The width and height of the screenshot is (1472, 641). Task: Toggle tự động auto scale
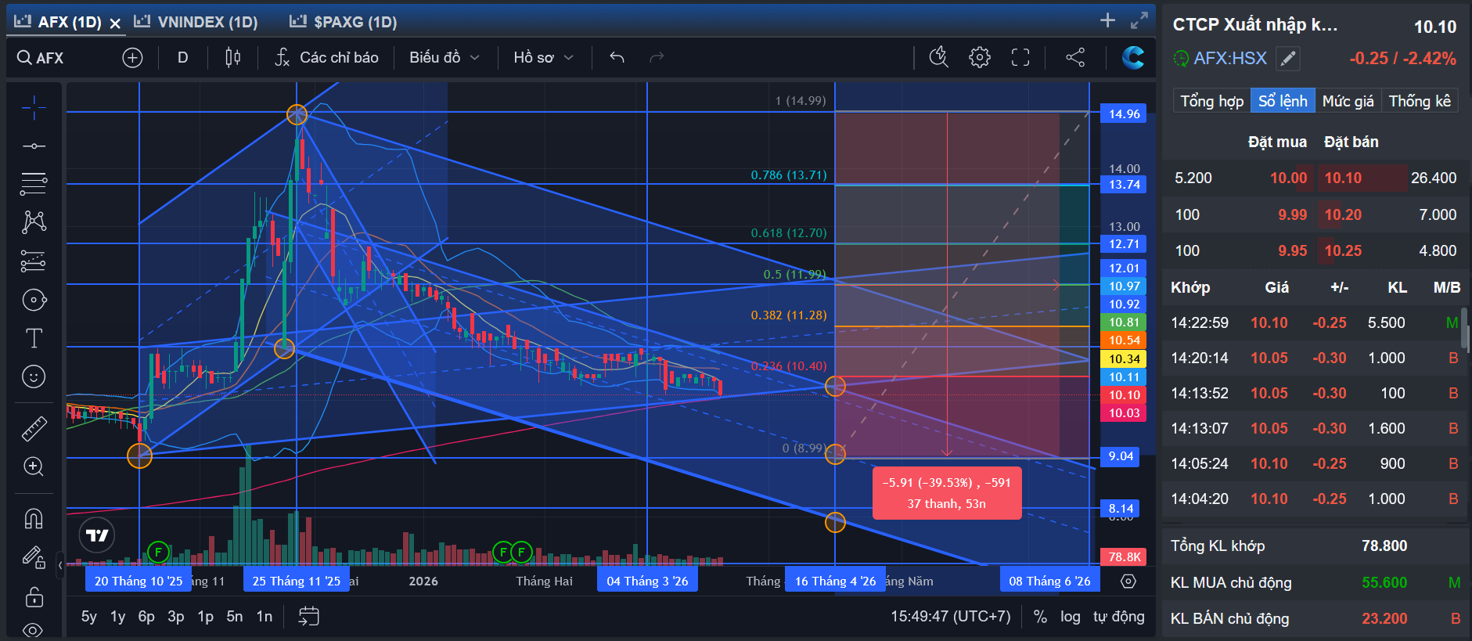(x=1118, y=617)
